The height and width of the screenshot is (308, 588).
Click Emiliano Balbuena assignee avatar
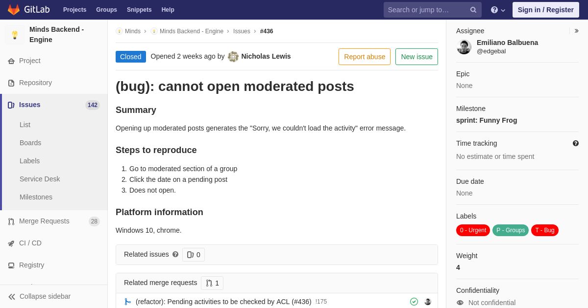pyautogui.click(x=464, y=47)
